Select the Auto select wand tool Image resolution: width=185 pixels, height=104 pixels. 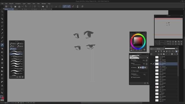click(2, 29)
